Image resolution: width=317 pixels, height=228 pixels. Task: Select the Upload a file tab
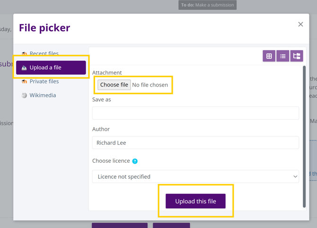pyautogui.click(x=51, y=68)
